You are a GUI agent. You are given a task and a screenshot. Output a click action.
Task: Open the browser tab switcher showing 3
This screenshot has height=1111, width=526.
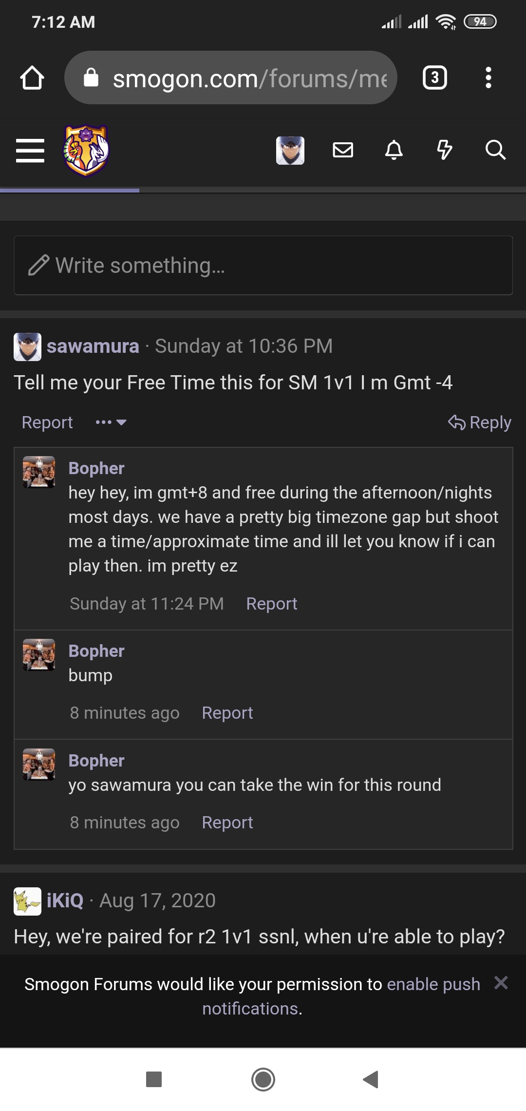click(434, 78)
